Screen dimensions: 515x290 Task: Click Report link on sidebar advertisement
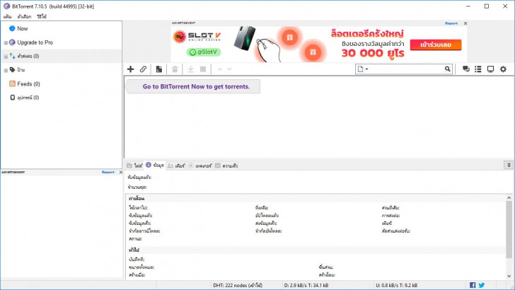coord(108,172)
